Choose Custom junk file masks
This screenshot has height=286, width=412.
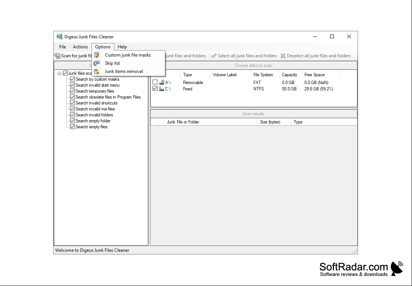click(x=128, y=55)
